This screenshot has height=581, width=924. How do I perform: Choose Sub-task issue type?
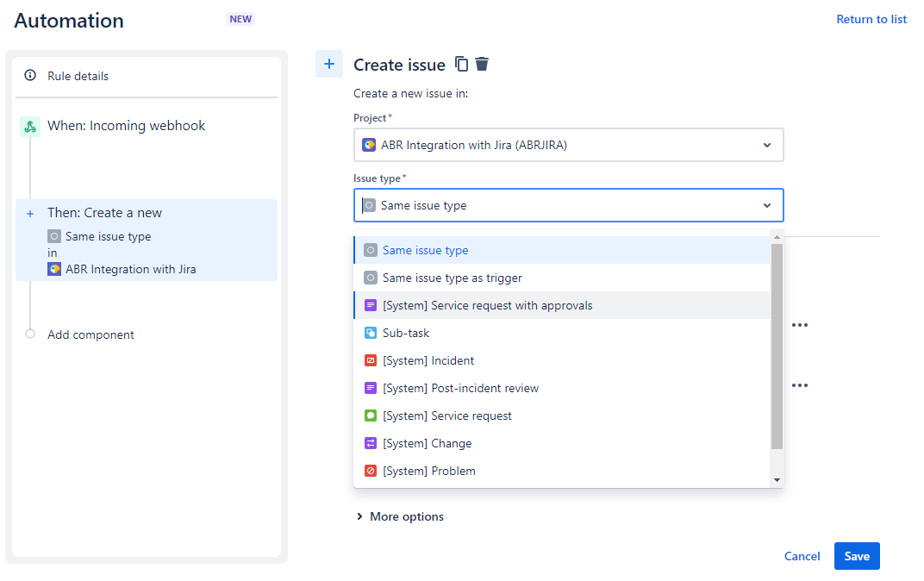(562, 333)
